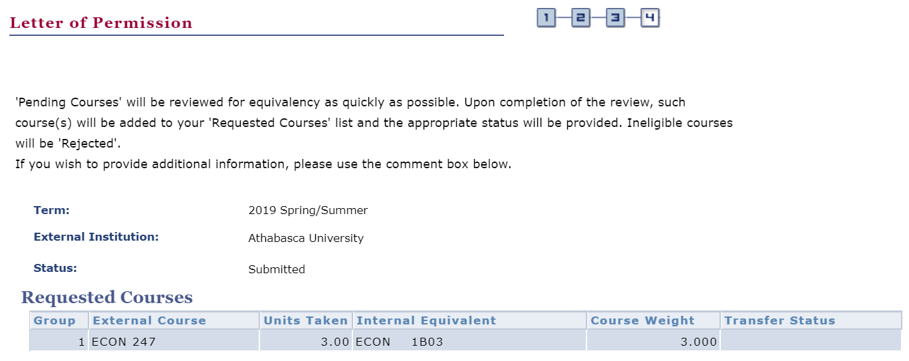
Task: Click the Submitted status value
Action: (277, 269)
